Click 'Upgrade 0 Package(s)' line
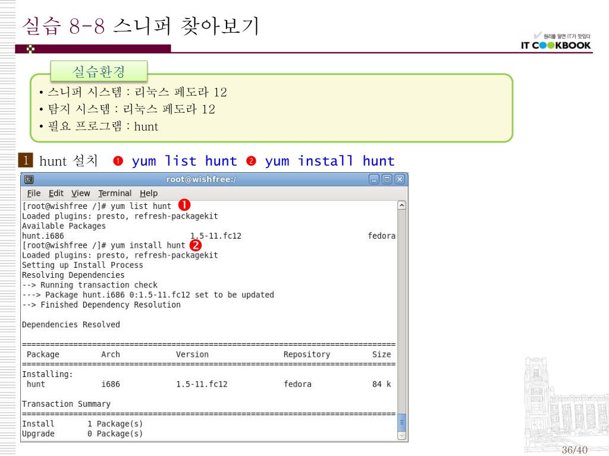 (82, 434)
